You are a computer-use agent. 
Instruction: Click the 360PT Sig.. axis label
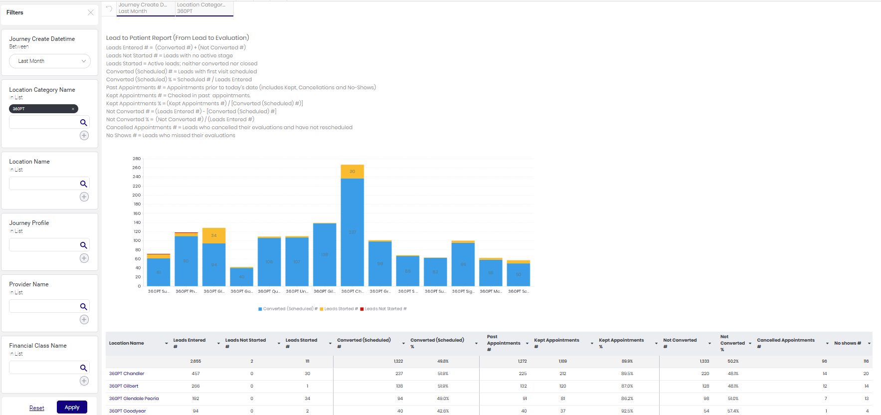tap(463, 291)
